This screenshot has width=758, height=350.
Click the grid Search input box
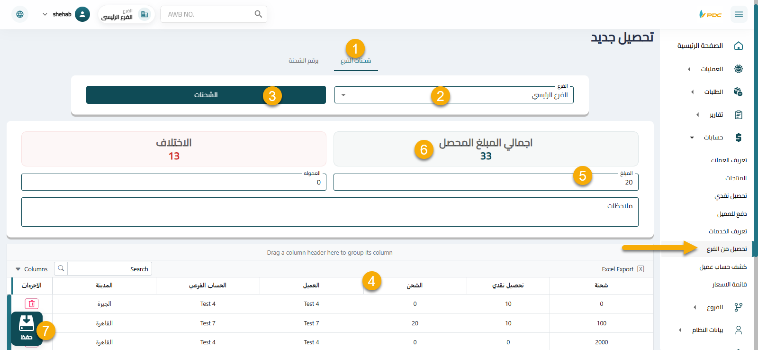tap(109, 269)
